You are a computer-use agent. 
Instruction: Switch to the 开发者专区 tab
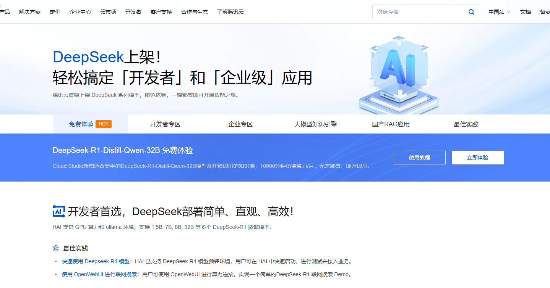165,124
